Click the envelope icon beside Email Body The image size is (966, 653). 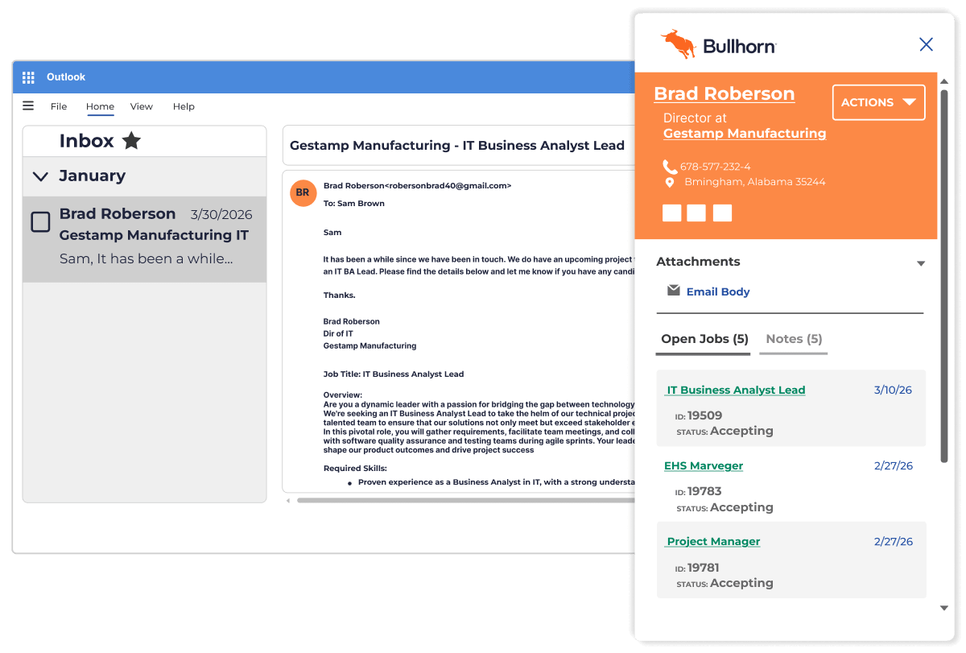[674, 291]
